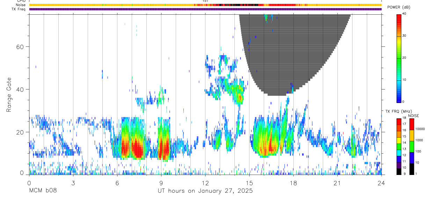This screenshot has height=198, width=429.
Task: Click 'UT hours on January 27, 2025' title
Action: click(205, 191)
